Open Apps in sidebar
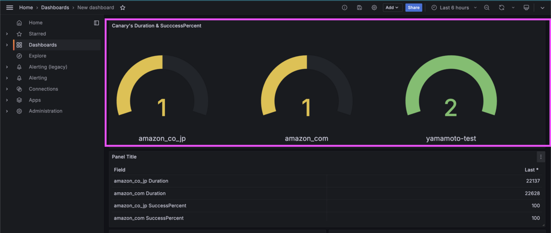 click(x=35, y=100)
